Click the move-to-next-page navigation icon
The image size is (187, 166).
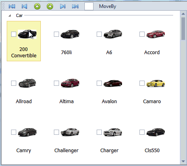click(x=63, y=6)
